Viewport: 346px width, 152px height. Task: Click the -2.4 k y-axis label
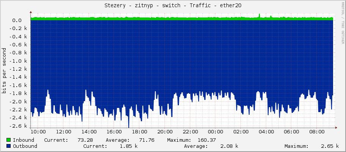tap(18, 118)
